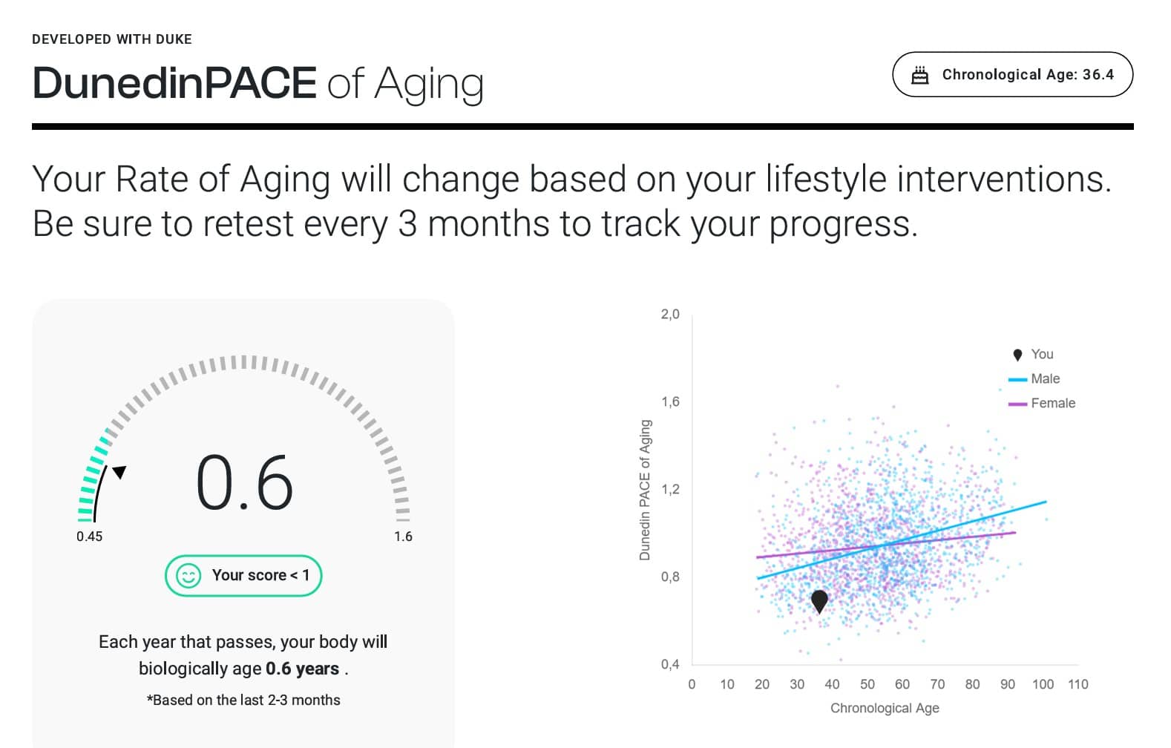1171x748 pixels.
Task: Click the Developed with Duke text
Action: pos(112,39)
